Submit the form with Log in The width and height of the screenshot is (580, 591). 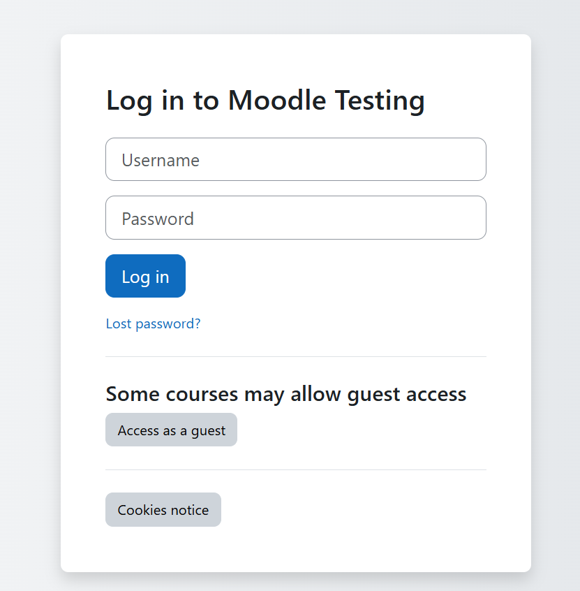pyautogui.click(x=145, y=277)
